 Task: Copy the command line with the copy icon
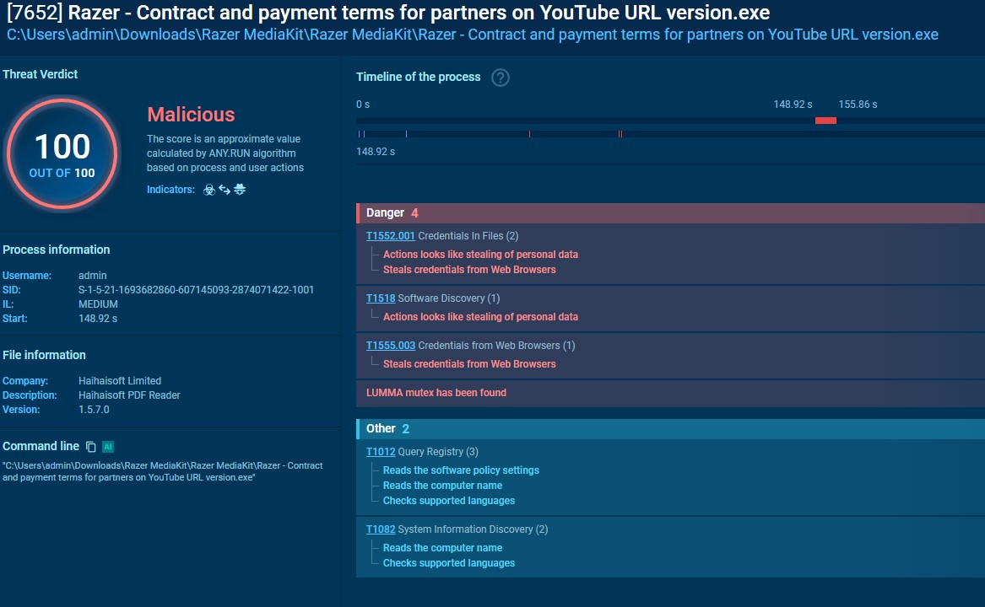91,447
